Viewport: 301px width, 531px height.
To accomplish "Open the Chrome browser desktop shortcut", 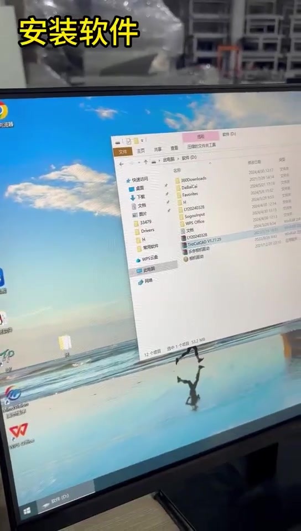I will [3, 114].
